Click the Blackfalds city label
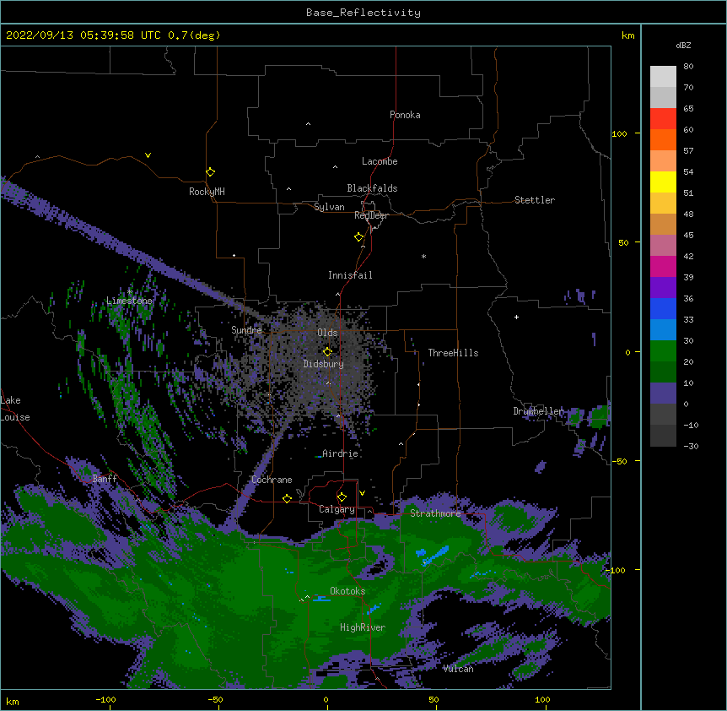The height and width of the screenshot is (711, 727). 372,188
